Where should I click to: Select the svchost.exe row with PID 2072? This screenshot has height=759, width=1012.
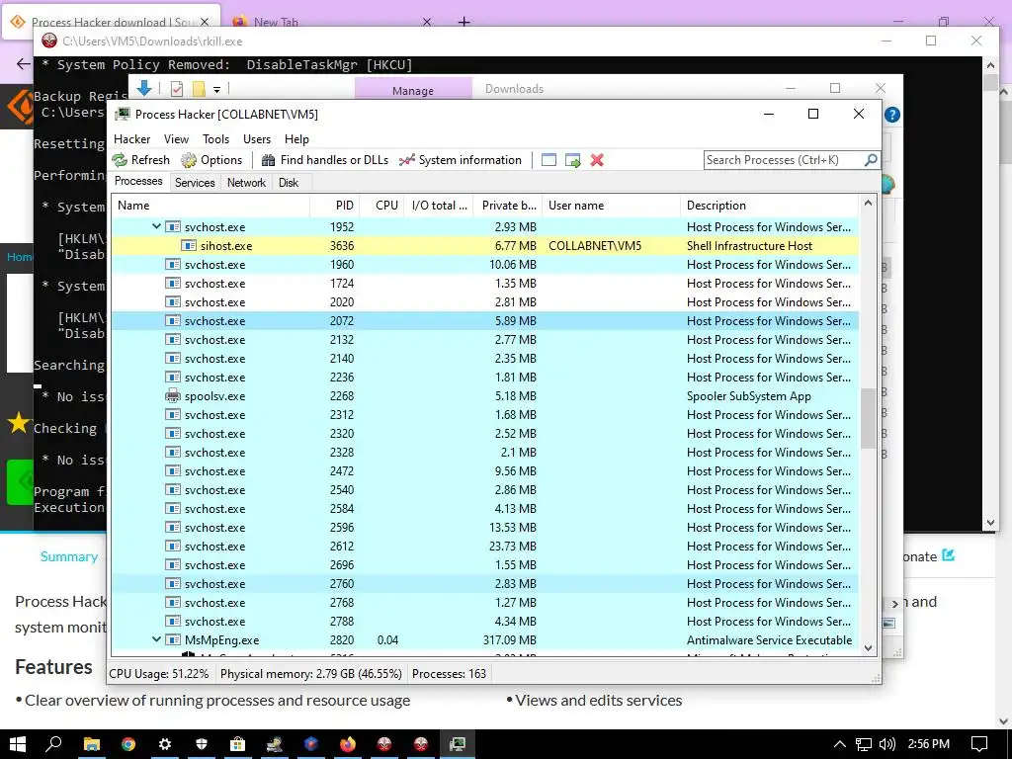point(485,321)
